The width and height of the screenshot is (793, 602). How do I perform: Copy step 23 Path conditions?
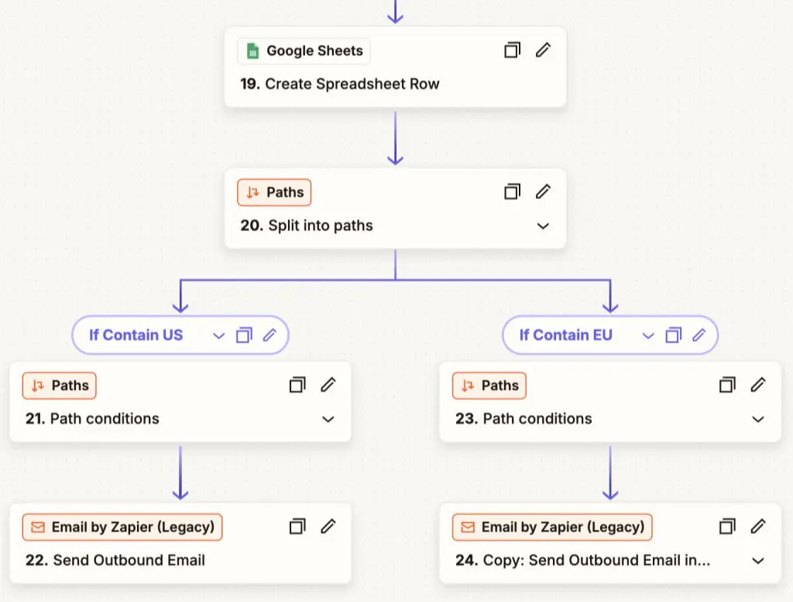727,384
